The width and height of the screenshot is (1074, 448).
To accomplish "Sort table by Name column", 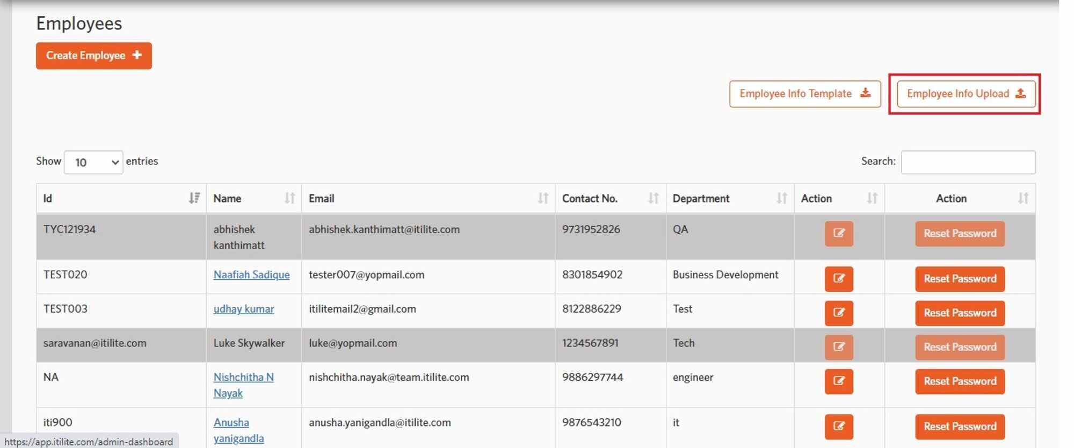I will click(x=289, y=198).
